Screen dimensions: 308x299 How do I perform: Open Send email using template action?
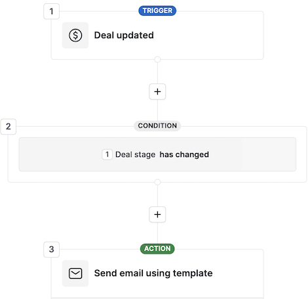[153, 273]
